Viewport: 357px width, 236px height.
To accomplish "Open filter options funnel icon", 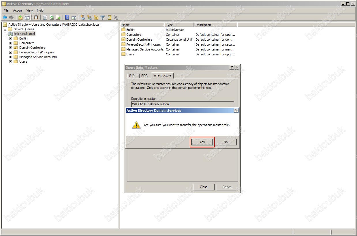I will click(103, 18).
